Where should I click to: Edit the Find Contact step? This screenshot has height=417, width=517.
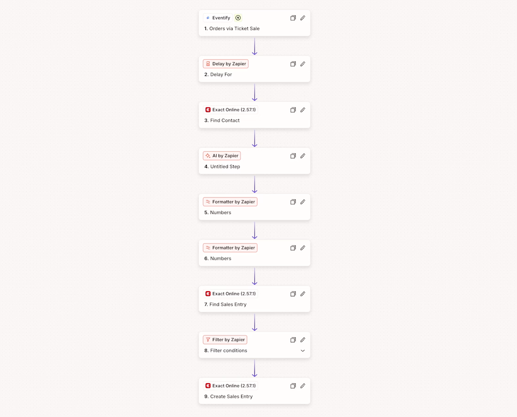coord(303,110)
